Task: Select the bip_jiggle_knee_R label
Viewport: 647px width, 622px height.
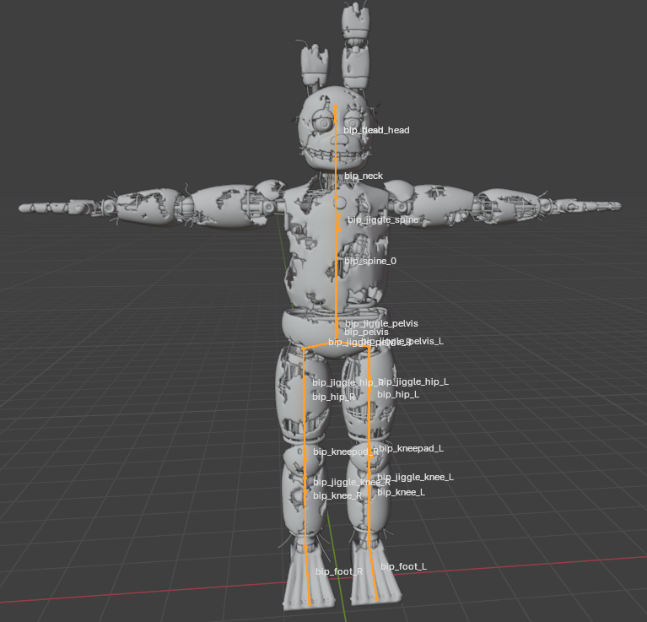Action: click(x=352, y=482)
